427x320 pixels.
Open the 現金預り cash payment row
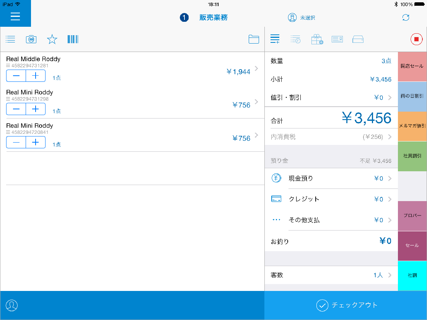pyautogui.click(x=331, y=178)
